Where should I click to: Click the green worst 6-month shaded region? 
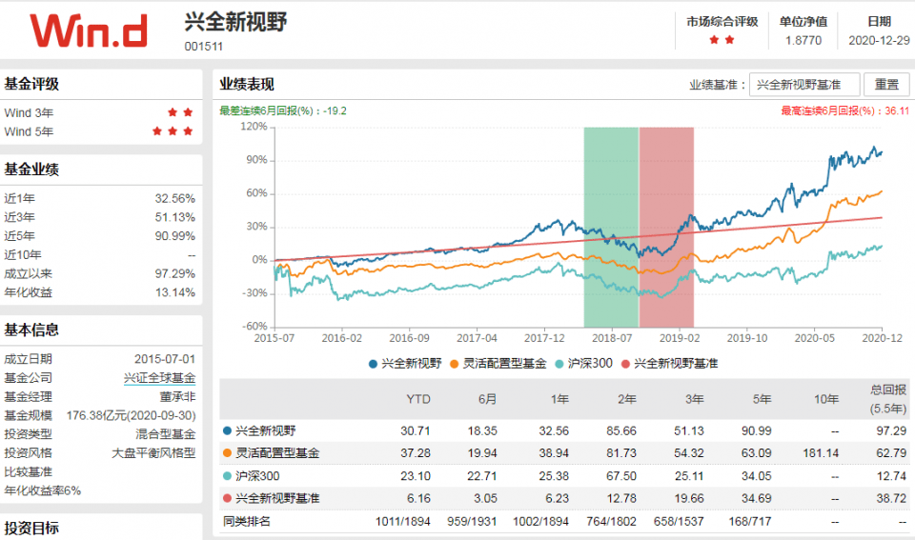611,227
